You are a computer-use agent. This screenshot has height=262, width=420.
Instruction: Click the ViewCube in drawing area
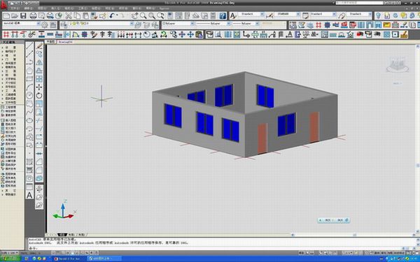(398, 65)
